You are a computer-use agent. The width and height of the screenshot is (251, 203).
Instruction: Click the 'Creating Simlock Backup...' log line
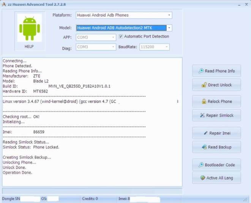(x=27, y=157)
